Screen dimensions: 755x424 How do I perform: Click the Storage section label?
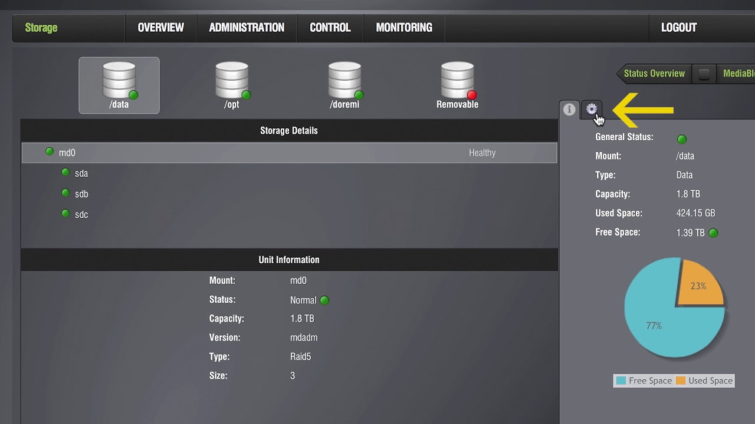(x=41, y=28)
